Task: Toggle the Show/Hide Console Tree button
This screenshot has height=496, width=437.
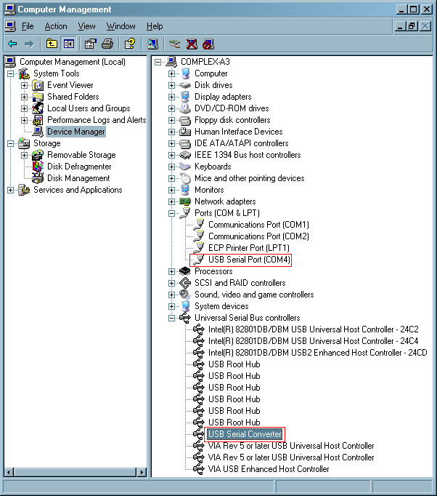Action: 68,44
